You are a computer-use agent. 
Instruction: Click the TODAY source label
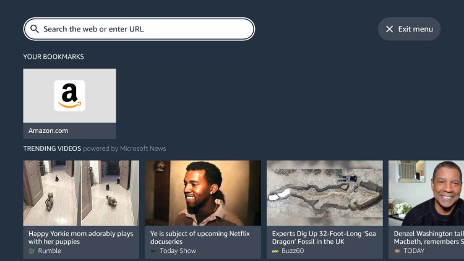(414, 250)
